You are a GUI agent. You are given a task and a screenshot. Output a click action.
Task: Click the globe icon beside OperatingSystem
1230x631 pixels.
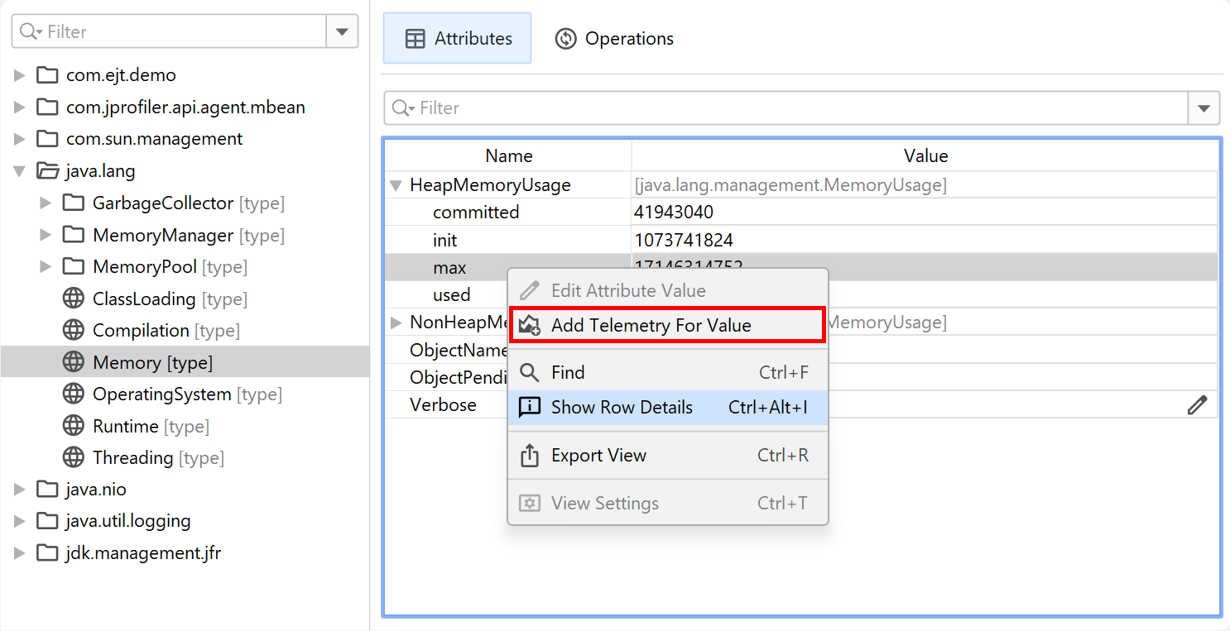tap(74, 394)
